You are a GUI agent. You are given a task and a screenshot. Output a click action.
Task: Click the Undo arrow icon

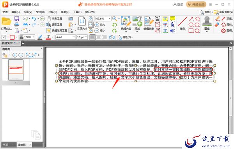(x=34, y=19)
